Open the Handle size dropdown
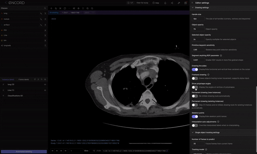Screen dimensions: 257x154 click(198, 19)
